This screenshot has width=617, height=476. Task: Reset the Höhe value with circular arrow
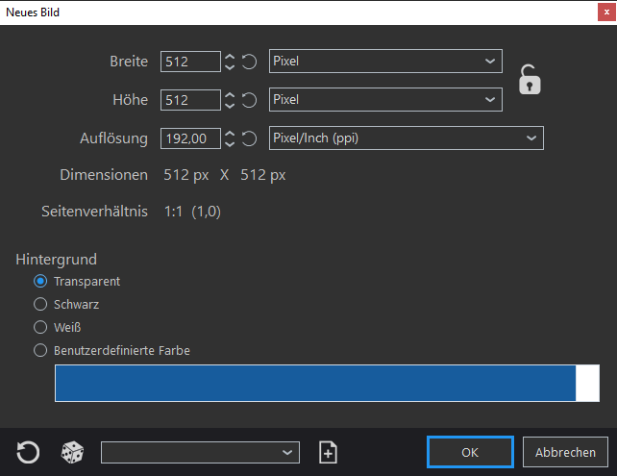tap(249, 100)
